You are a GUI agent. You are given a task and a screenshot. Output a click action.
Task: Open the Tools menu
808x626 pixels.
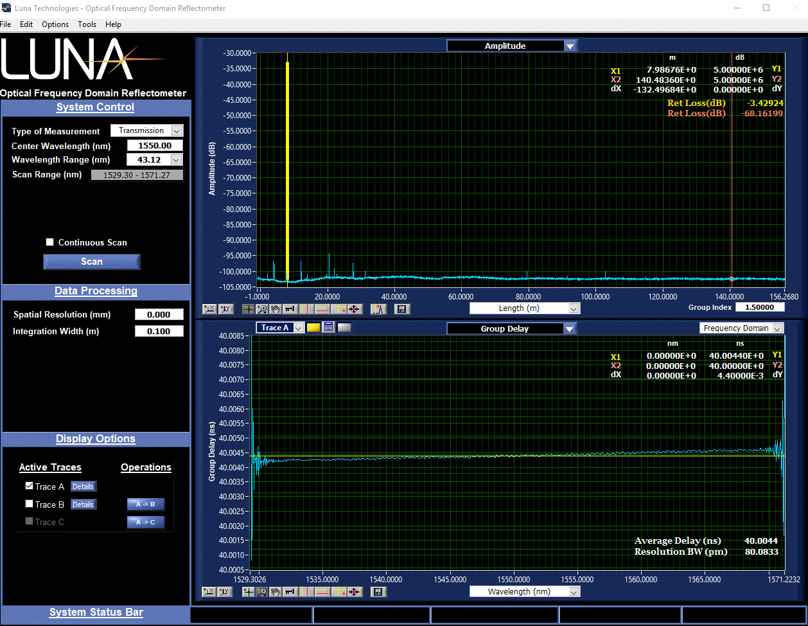87,24
